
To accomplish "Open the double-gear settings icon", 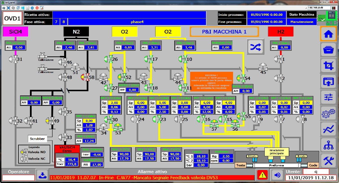I will pyautogui.click(x=328, y=113).
